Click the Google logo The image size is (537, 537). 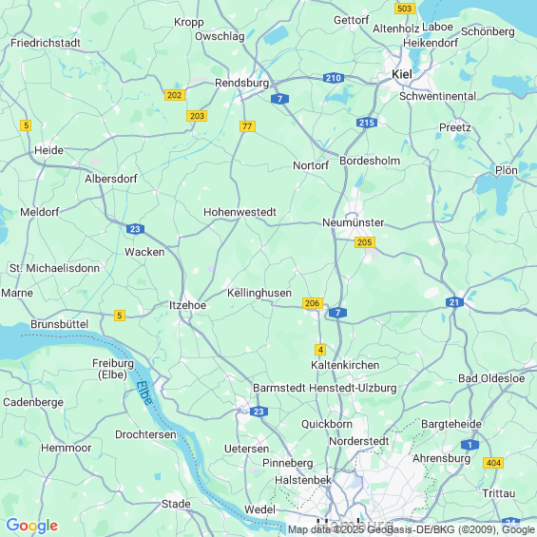pos(32,526)
